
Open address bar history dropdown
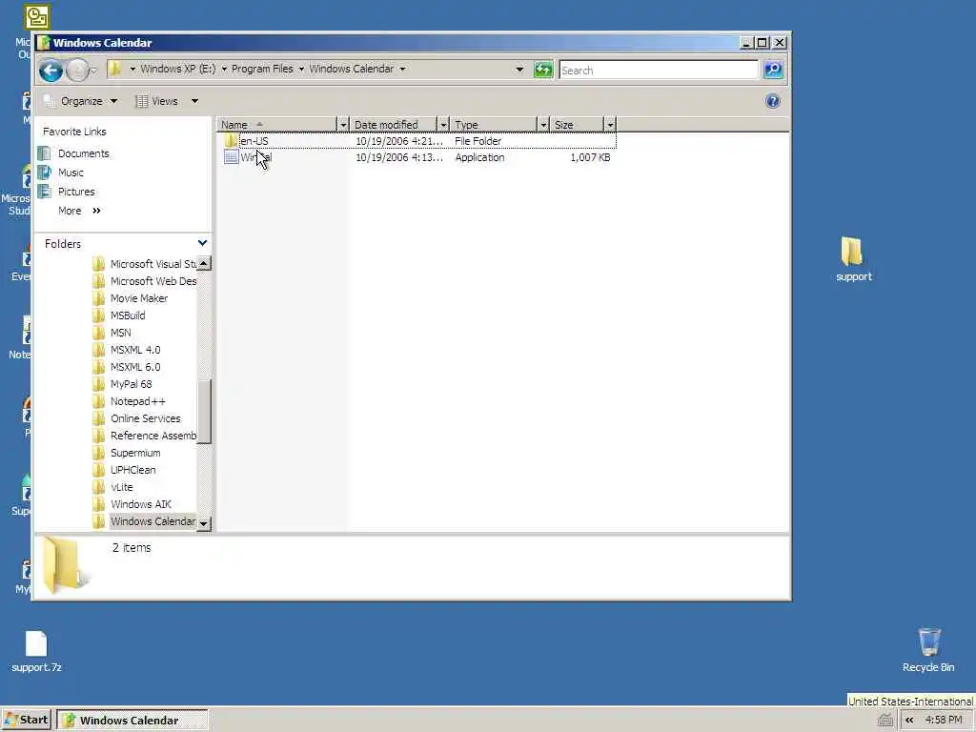519,70
